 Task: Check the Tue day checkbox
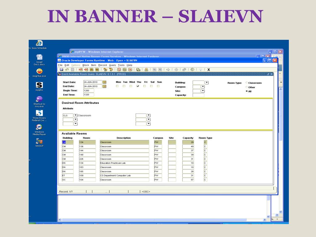(124, 86)
